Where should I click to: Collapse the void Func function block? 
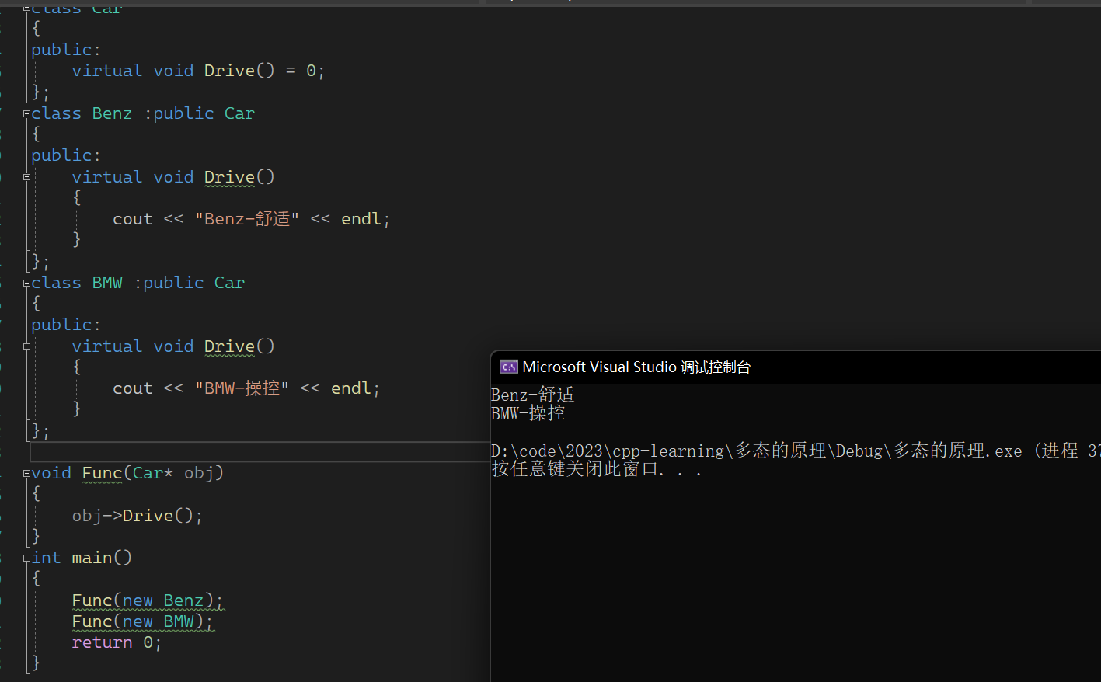tap(26, 473)
